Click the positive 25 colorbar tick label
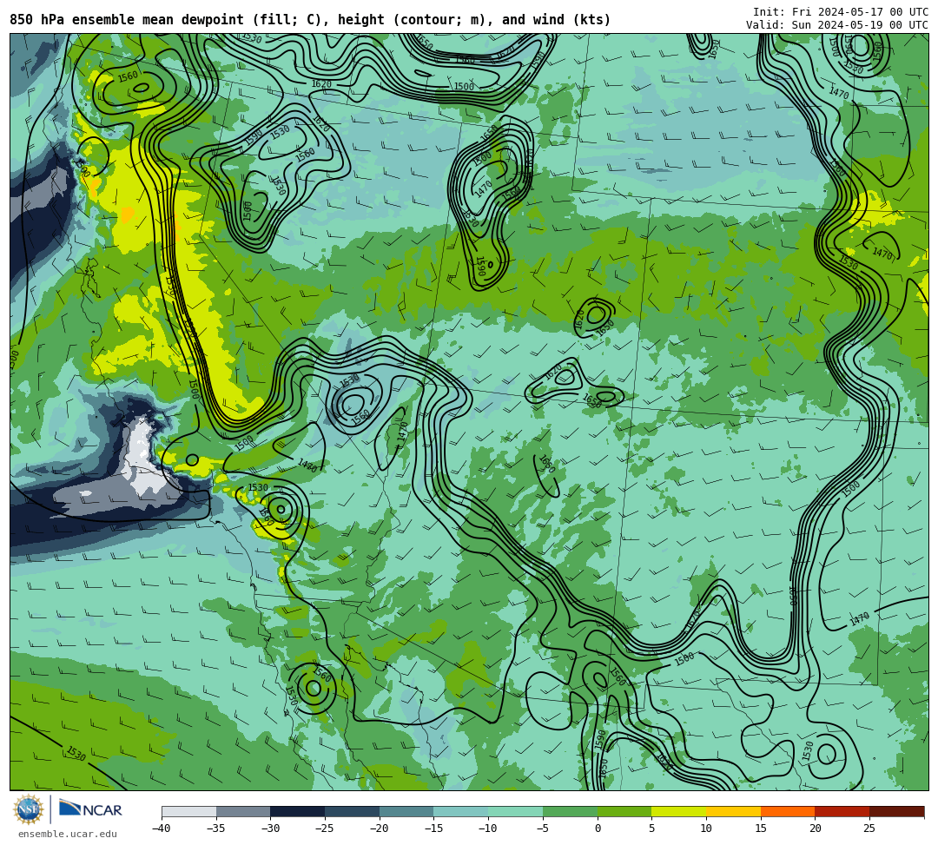This screenshot has width=938, height=845. point(869,828)
